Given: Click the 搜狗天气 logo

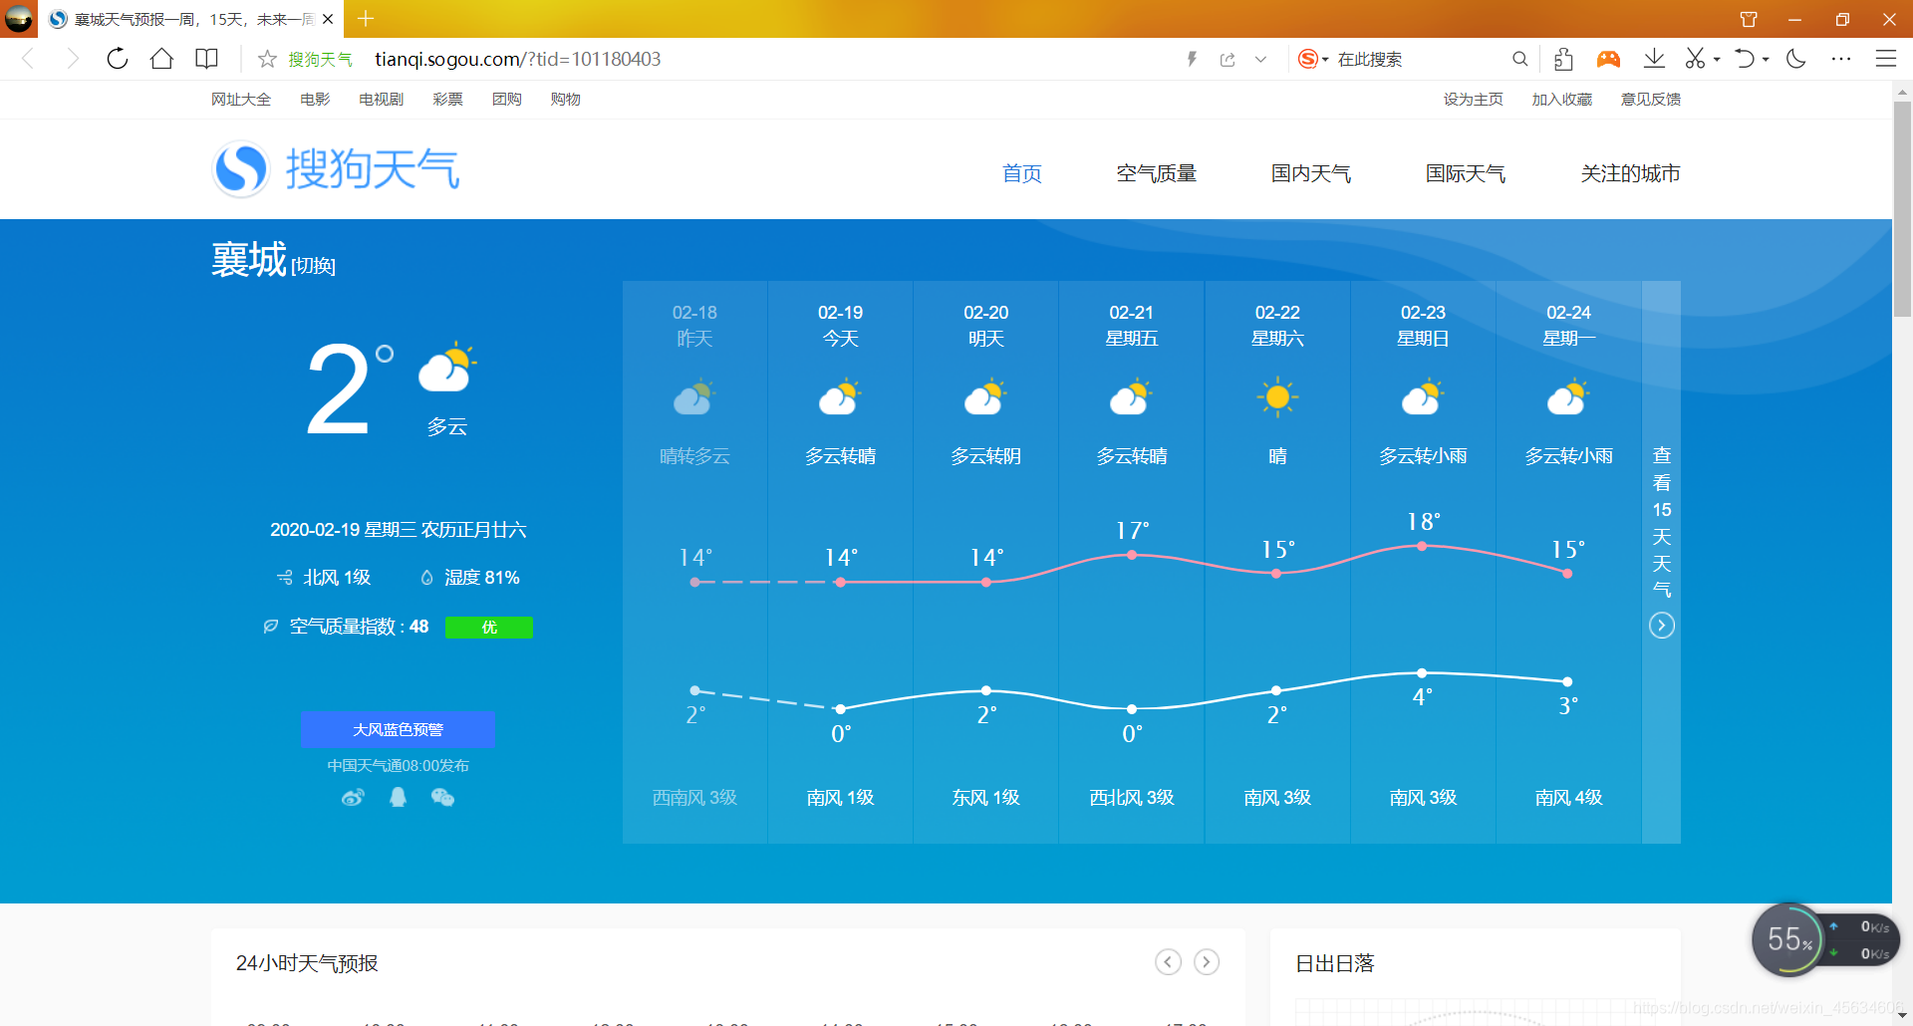Looking at the screenshot, I should [336, 168].
